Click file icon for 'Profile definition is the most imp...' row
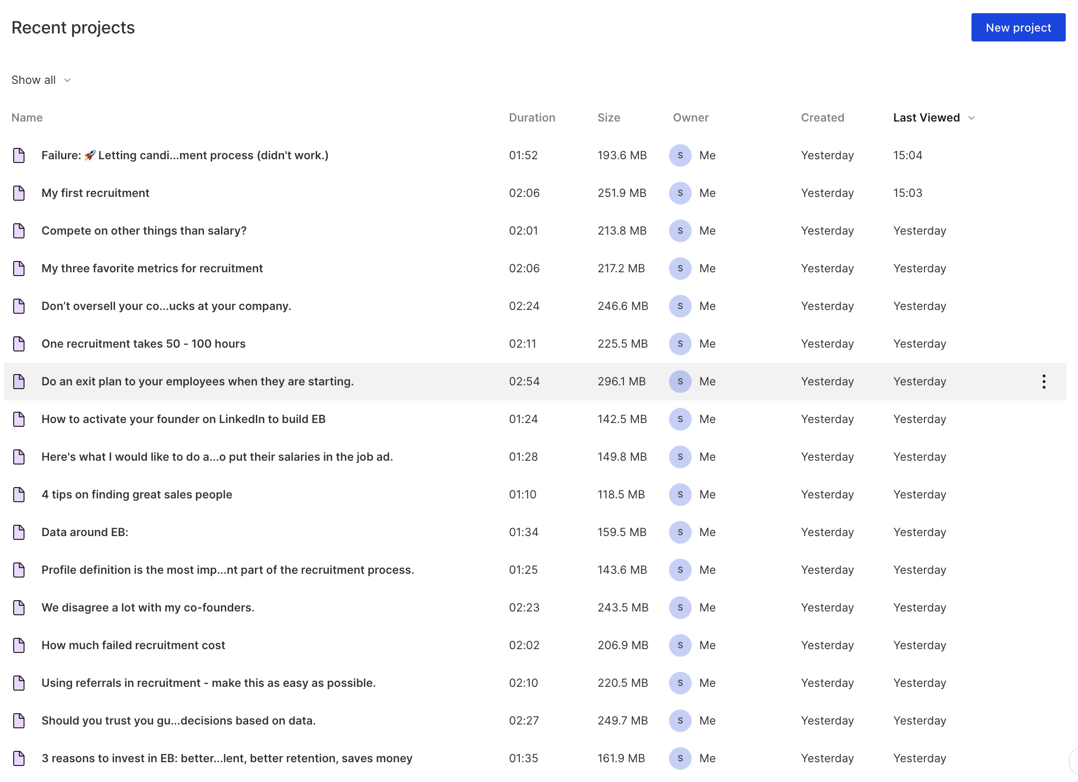The width and height of the screenshot is (1078, 782). [19, 570]
